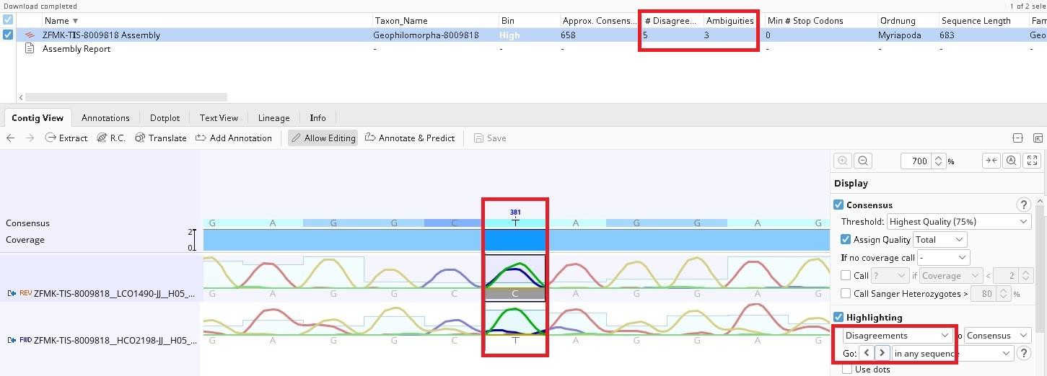Click the full zoom-out expand icon
This screenshot has height=376, width=1047.
click(x=1032, y=161)
